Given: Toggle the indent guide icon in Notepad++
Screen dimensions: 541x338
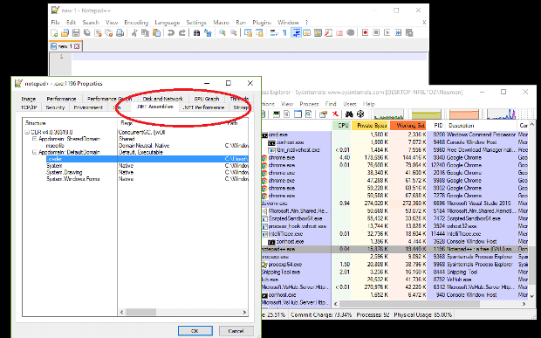Looking at the screenshot, I should point(296,33).
